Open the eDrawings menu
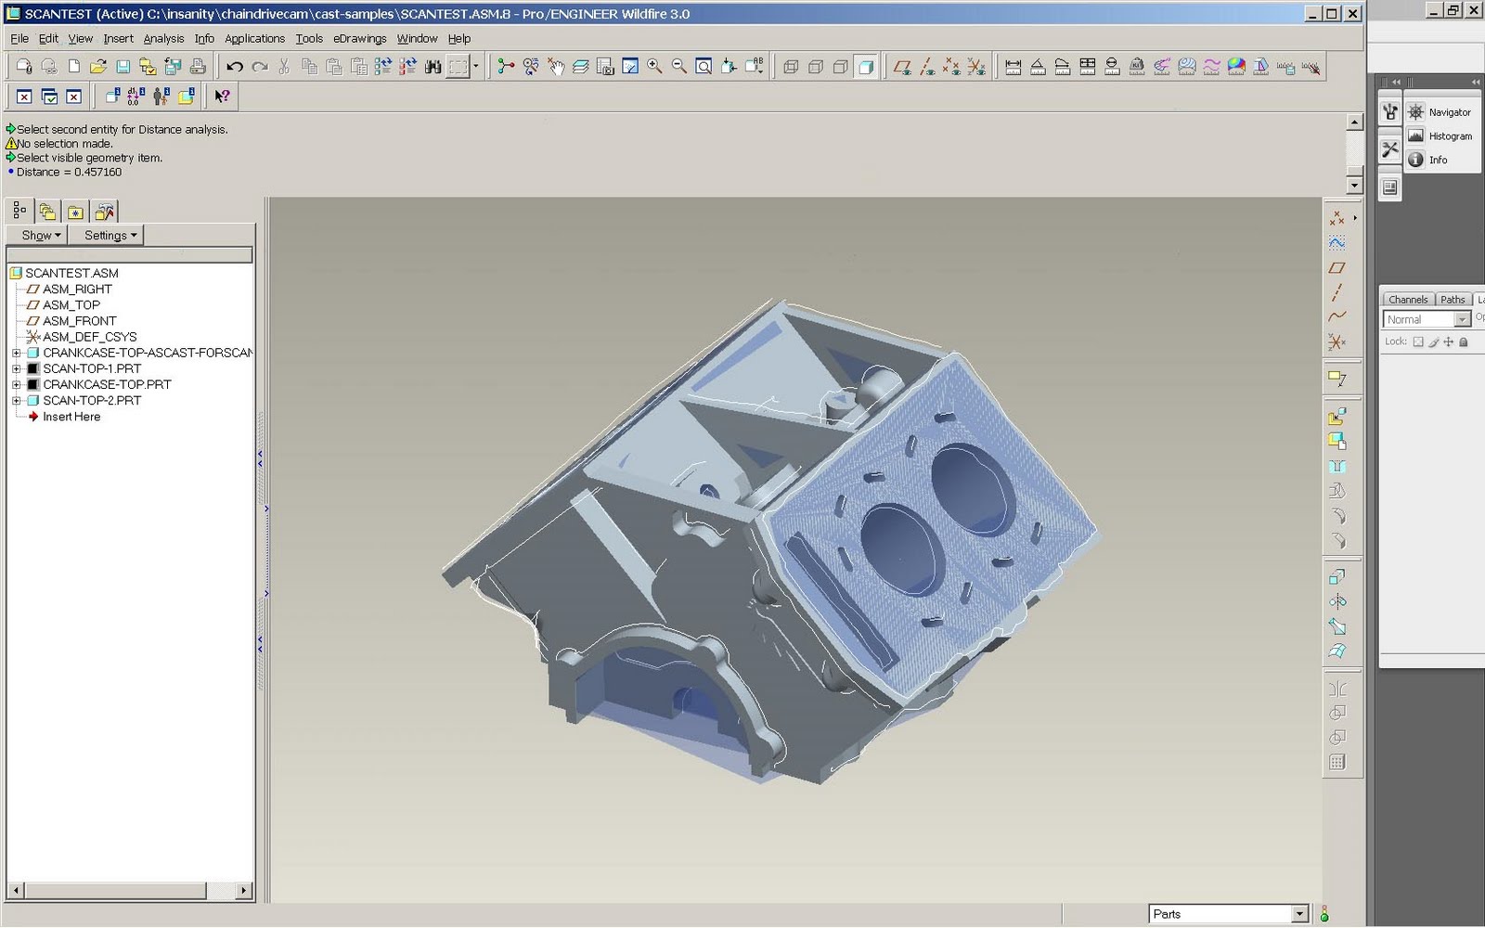This screenshot has width=1485, height=928. pyautogui.click(x=360, y=39)
